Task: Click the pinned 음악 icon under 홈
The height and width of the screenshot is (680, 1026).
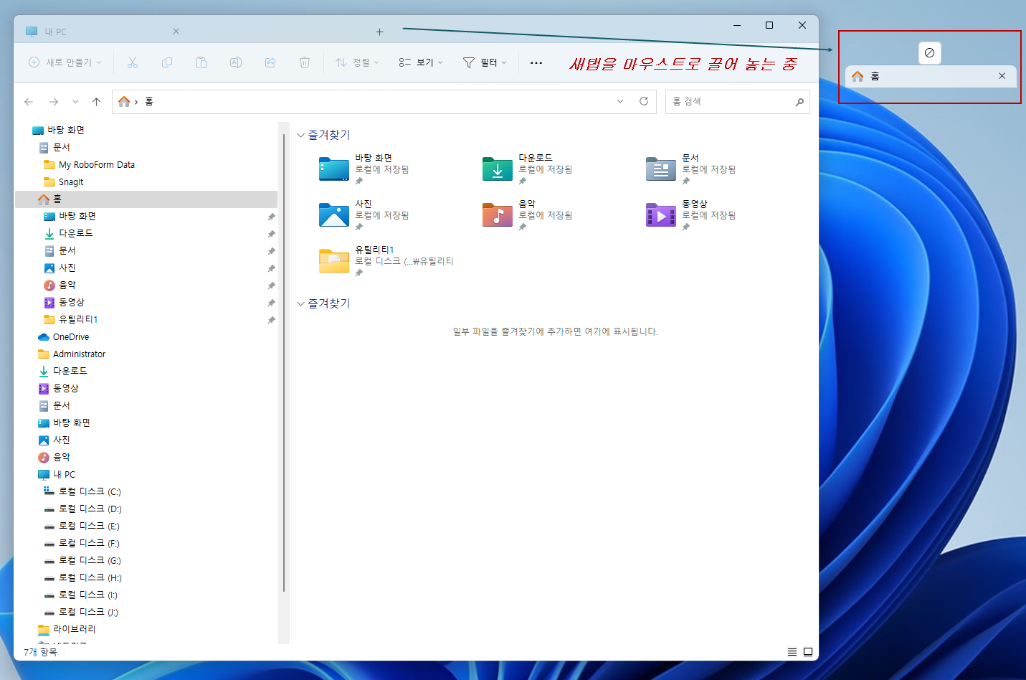Action: click(x=49, y=285)
